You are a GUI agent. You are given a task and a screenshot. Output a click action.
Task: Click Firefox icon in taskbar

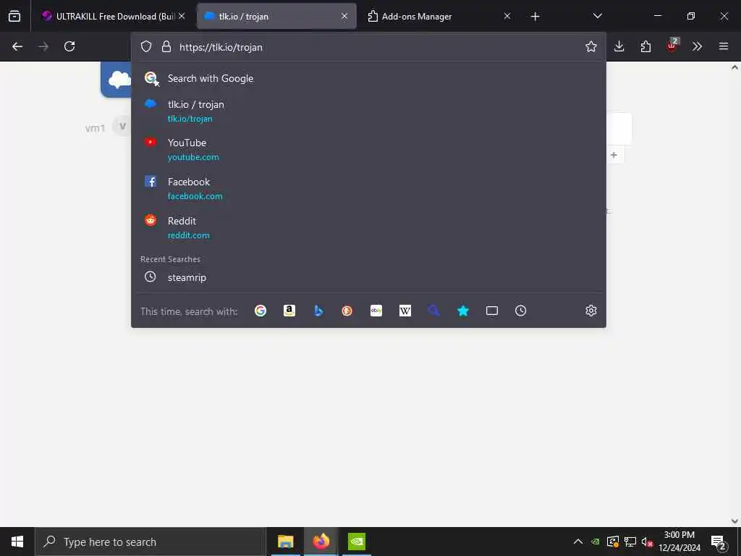click(321, 542)
